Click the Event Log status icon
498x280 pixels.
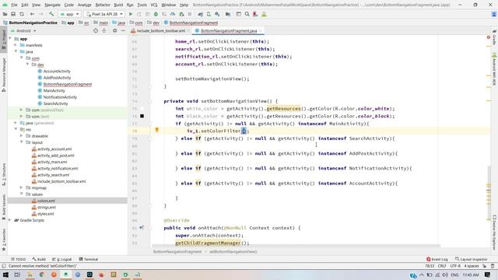[x=437, y=259]
